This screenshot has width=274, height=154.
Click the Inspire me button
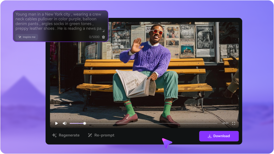[x=27, y=37]
